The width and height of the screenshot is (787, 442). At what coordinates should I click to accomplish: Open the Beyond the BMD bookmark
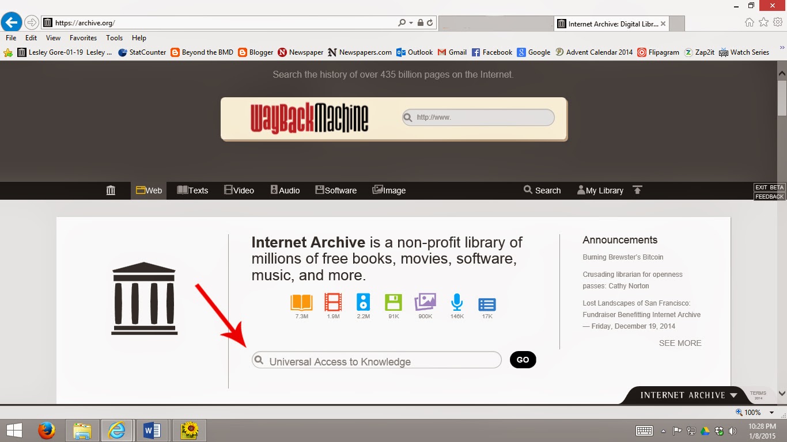click(x=202, y=52)
